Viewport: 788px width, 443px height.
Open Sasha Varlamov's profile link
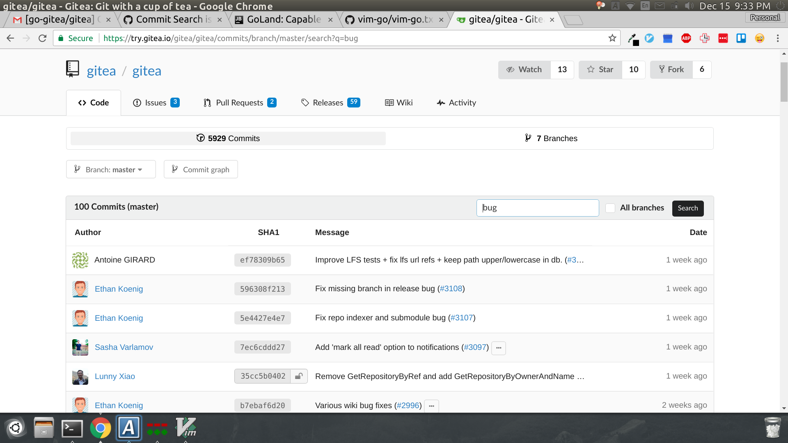[124, 347]
